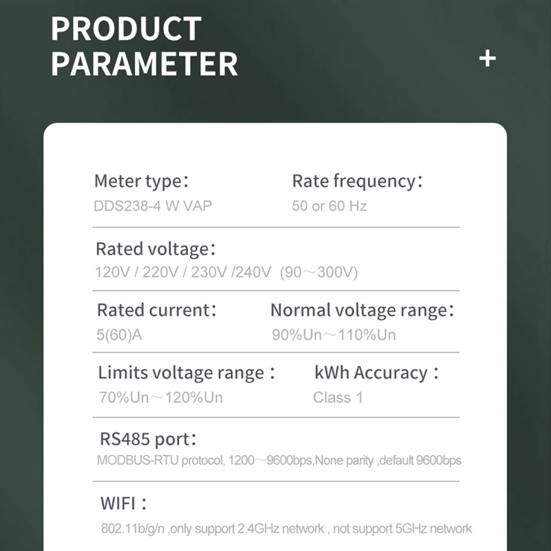Click the PRODUCT PARAMETER heading

tap(144, 46)
